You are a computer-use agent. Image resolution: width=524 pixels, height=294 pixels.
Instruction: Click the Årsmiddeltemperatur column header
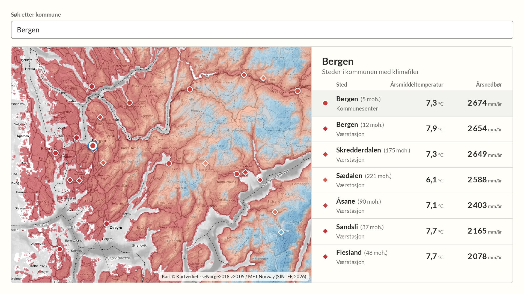[417, 85]
